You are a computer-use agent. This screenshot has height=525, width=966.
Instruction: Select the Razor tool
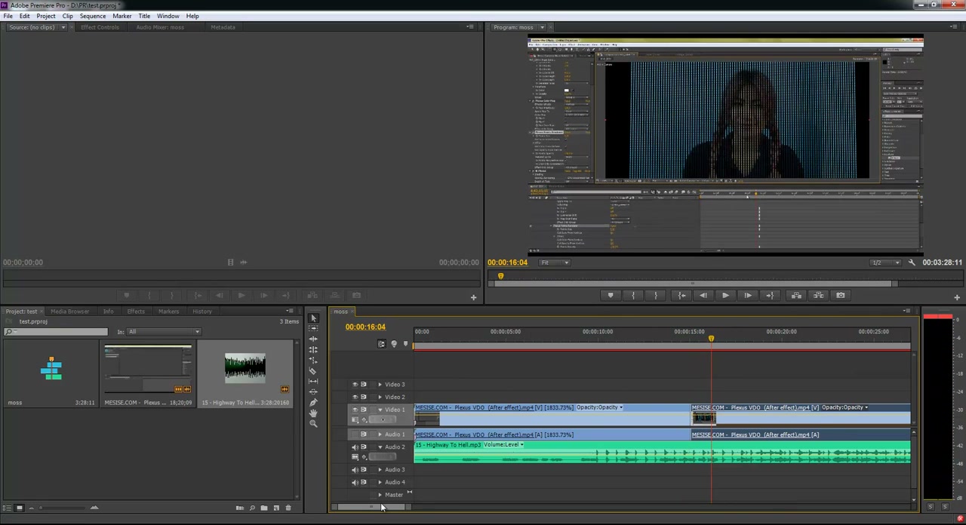pyautogui.click(x=313, y=371)
